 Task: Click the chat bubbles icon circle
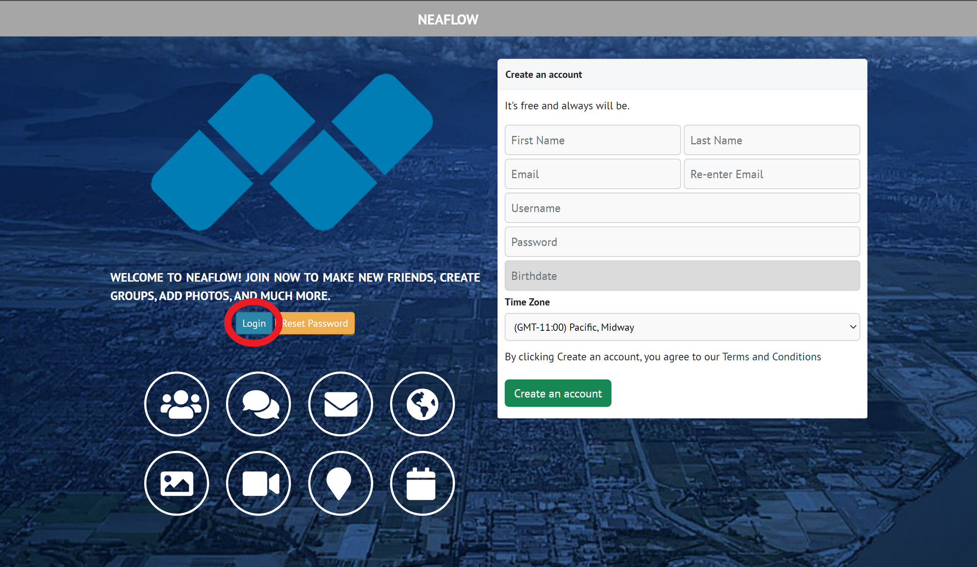(x=258, y=404)
